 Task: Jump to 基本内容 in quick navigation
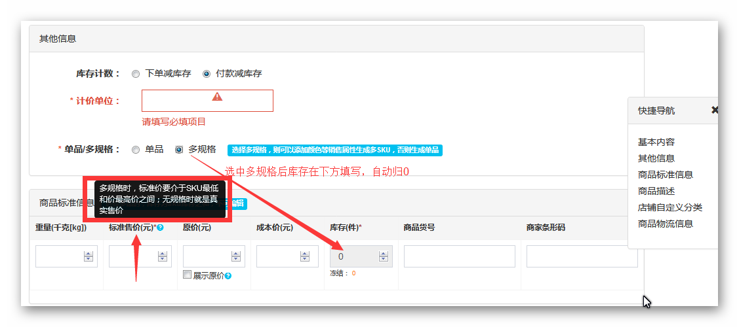pos(656,142)
